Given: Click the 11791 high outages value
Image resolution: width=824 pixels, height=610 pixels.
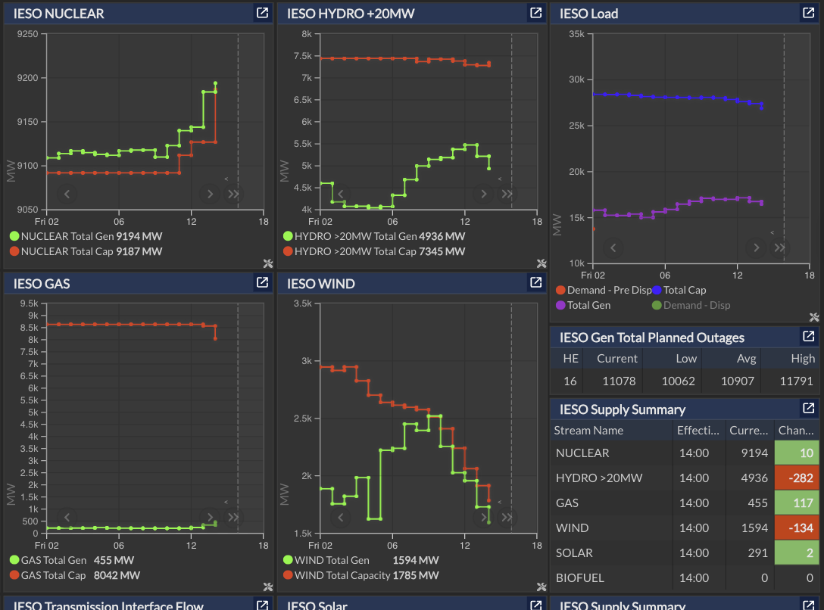Looking at the screenshot, I should pyautogui.click(x=796, y=381).
